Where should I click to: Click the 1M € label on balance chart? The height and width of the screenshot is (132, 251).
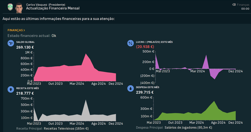click(x=29, y=52)
